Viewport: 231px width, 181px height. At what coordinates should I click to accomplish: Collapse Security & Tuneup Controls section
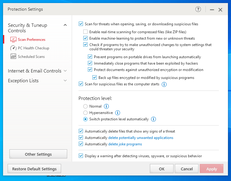coord(65,25)
